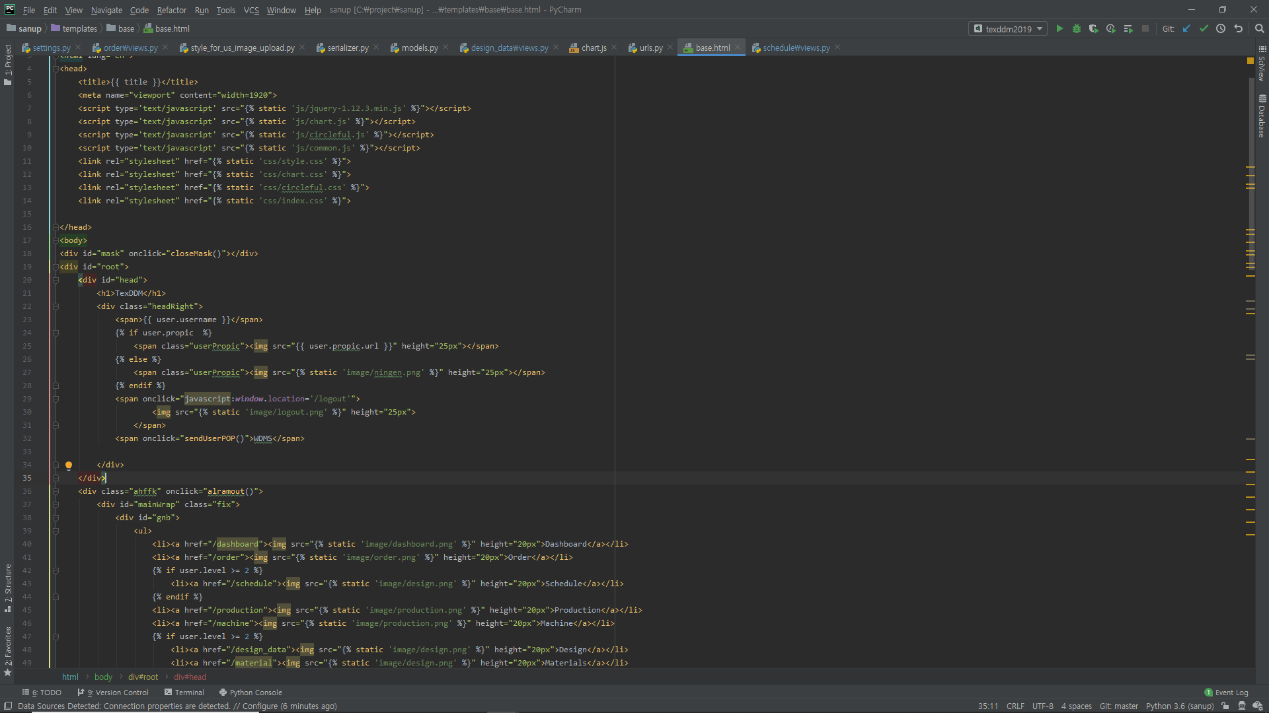The width and height of the screenshot is (1269, 713).
Task: Run with coverage icon
Action: pos(1094,28)
